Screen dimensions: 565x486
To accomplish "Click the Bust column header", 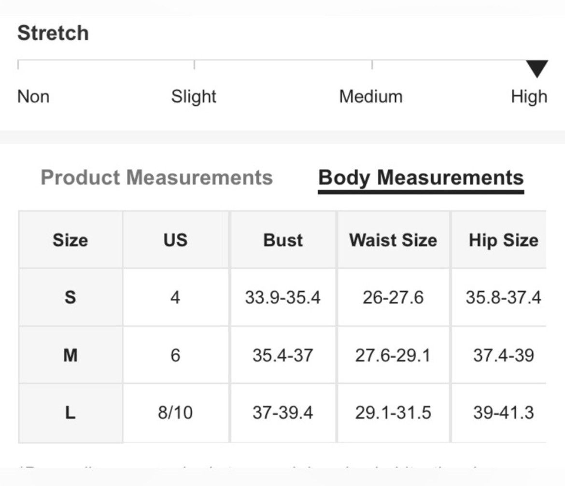I will click(x=283, y=240).
